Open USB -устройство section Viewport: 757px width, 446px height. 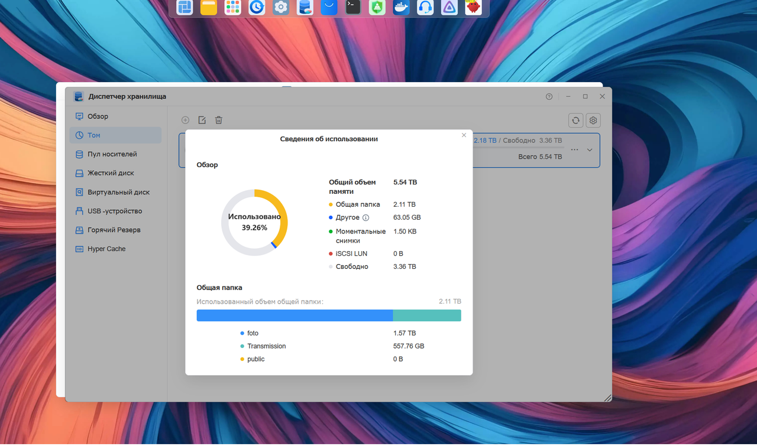pos(115,211)
